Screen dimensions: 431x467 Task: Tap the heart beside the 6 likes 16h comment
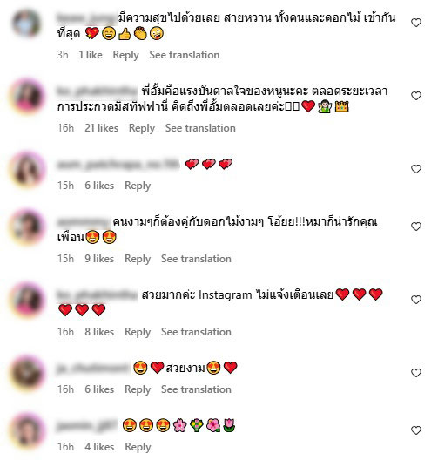(416, 373)
